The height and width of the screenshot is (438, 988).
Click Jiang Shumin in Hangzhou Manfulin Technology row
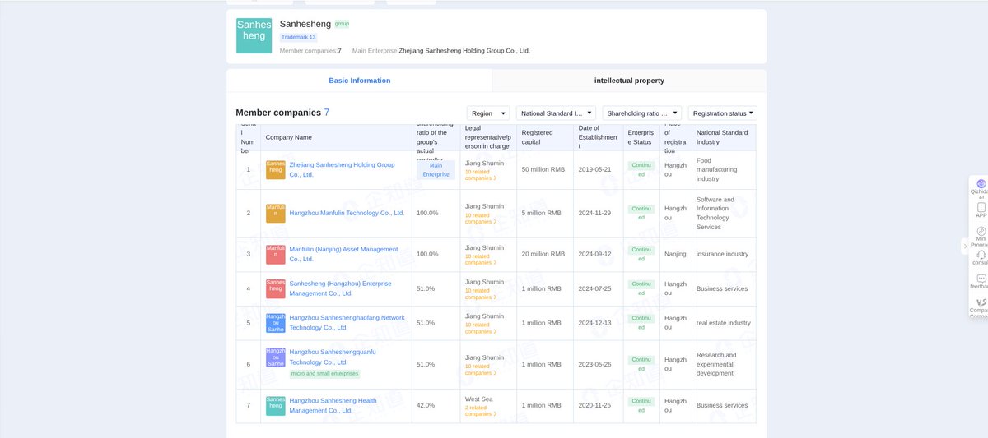pos(484,206)
